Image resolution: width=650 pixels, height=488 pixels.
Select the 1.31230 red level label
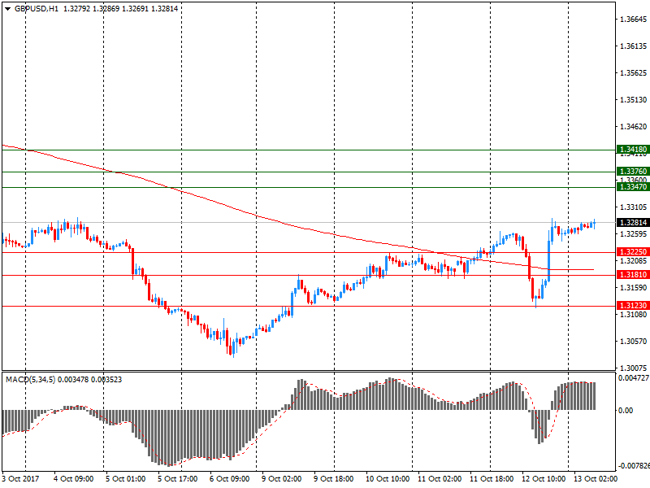click(633, 306)
